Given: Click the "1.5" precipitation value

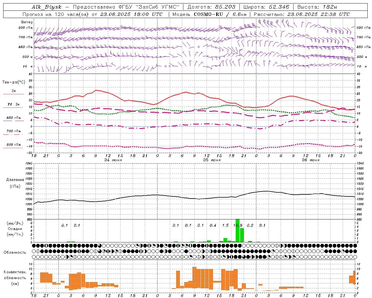Looking at the screenshot, I should tap(225, 225).
